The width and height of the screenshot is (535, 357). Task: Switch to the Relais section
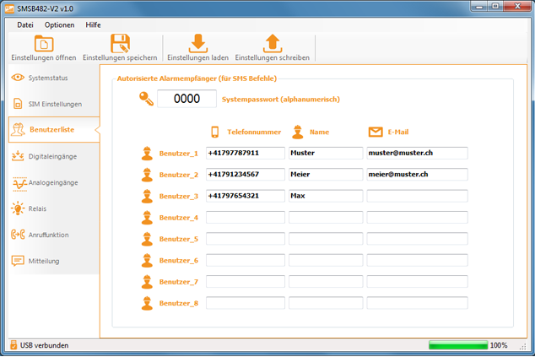pos(37,208)
